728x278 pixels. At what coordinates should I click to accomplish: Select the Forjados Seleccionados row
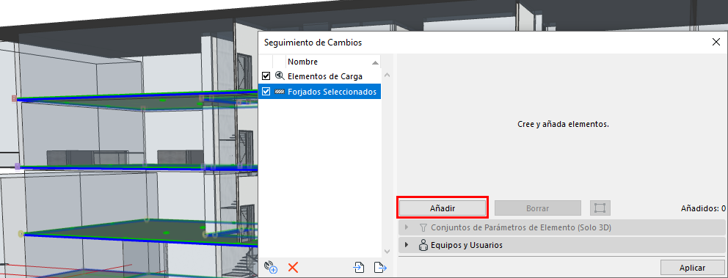pos(319,92)
